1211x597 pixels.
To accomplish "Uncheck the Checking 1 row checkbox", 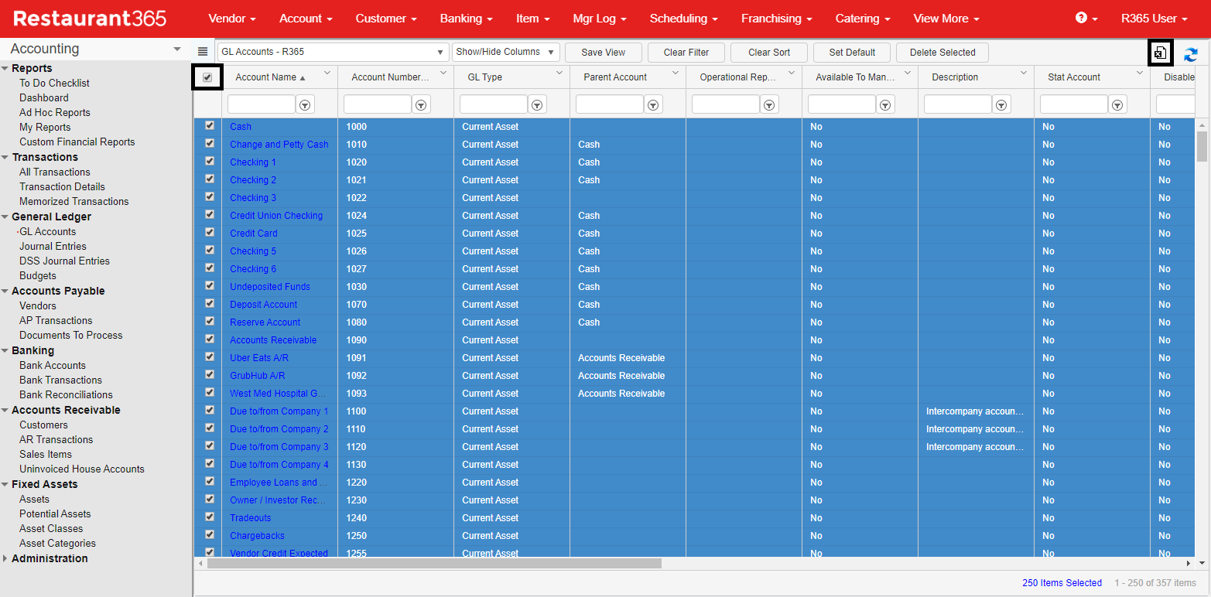I will (210, 161).
